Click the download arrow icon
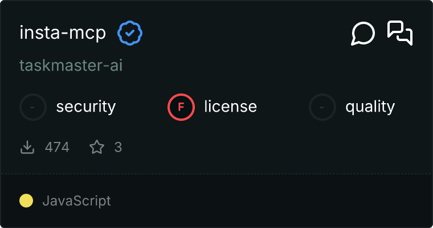The height and width of the screenshot is (228, 433). (x=27, y=148)
